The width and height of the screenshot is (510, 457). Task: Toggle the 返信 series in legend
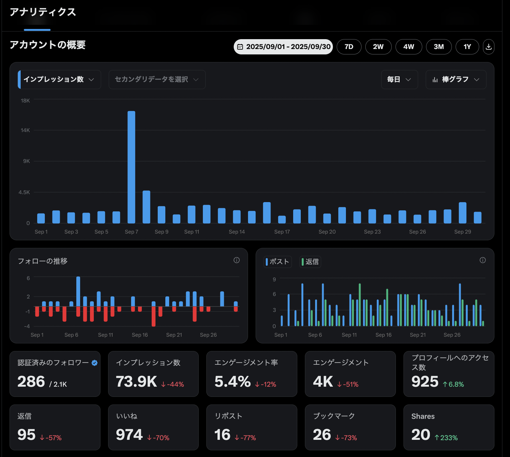310,262
